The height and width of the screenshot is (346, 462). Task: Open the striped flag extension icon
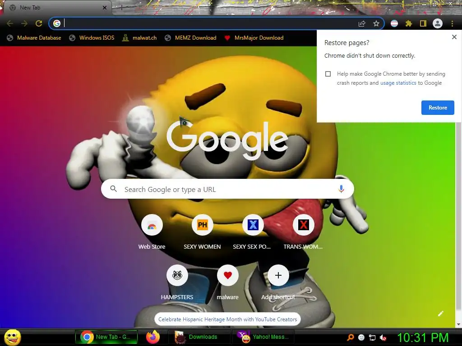(394, 23)
